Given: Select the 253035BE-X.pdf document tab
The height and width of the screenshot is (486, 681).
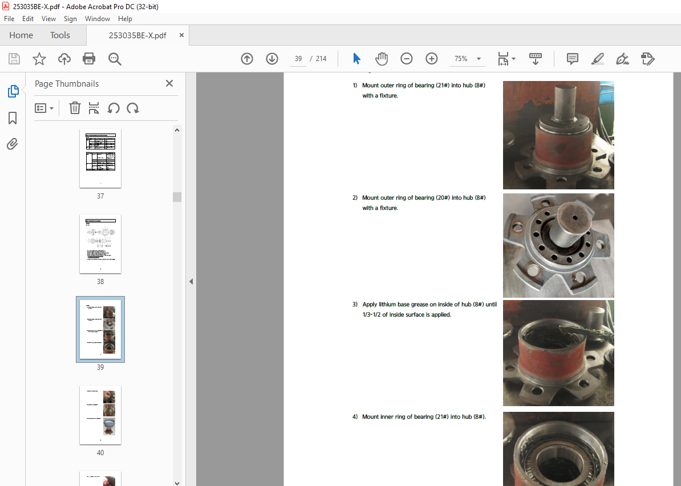Looking at the screenshot, I should tap(137, 35).
